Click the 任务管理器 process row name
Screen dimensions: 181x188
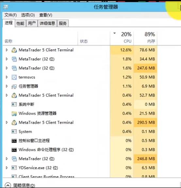tap(28, 86)
